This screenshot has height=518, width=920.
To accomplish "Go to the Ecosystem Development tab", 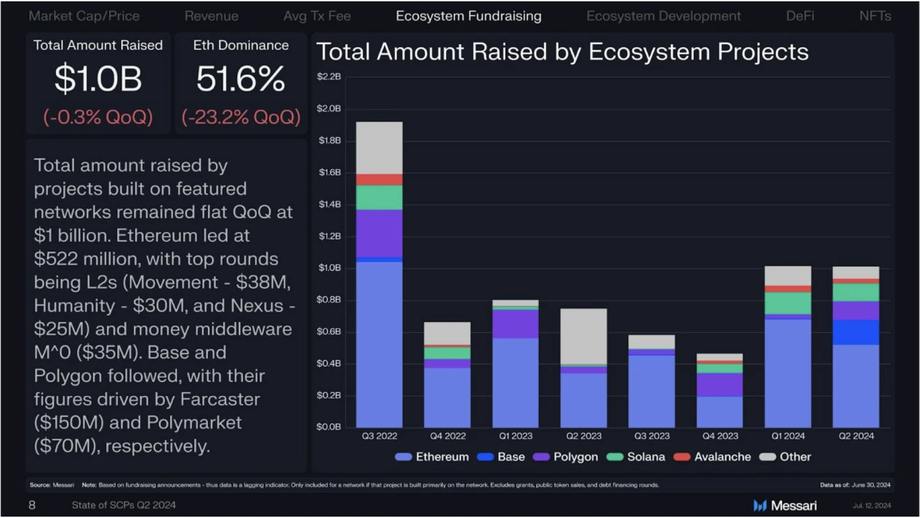I will pyautogui.click(x=663, y=15).
